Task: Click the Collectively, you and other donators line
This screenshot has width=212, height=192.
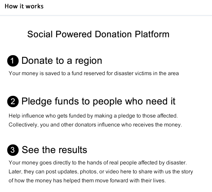Action: 95,125
